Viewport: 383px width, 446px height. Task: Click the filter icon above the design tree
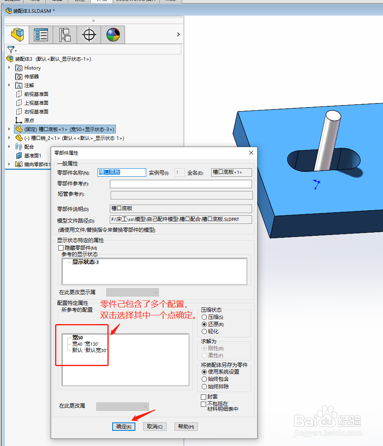(11, 49)
